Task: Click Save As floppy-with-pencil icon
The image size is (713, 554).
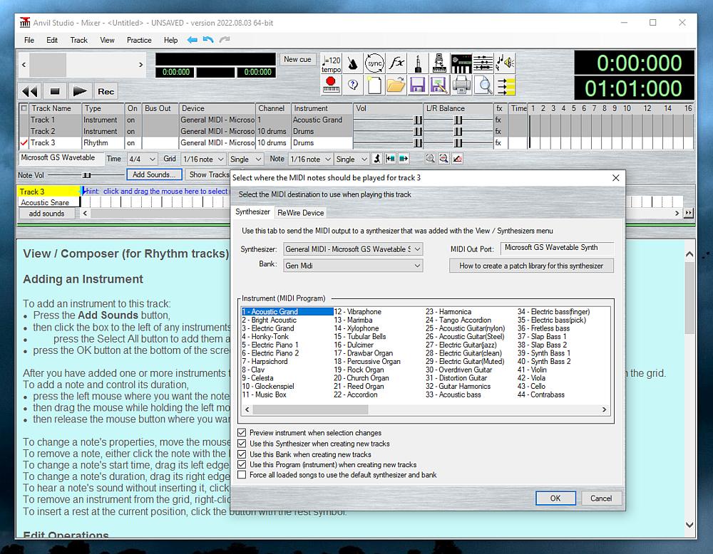Action: point(440,85)
